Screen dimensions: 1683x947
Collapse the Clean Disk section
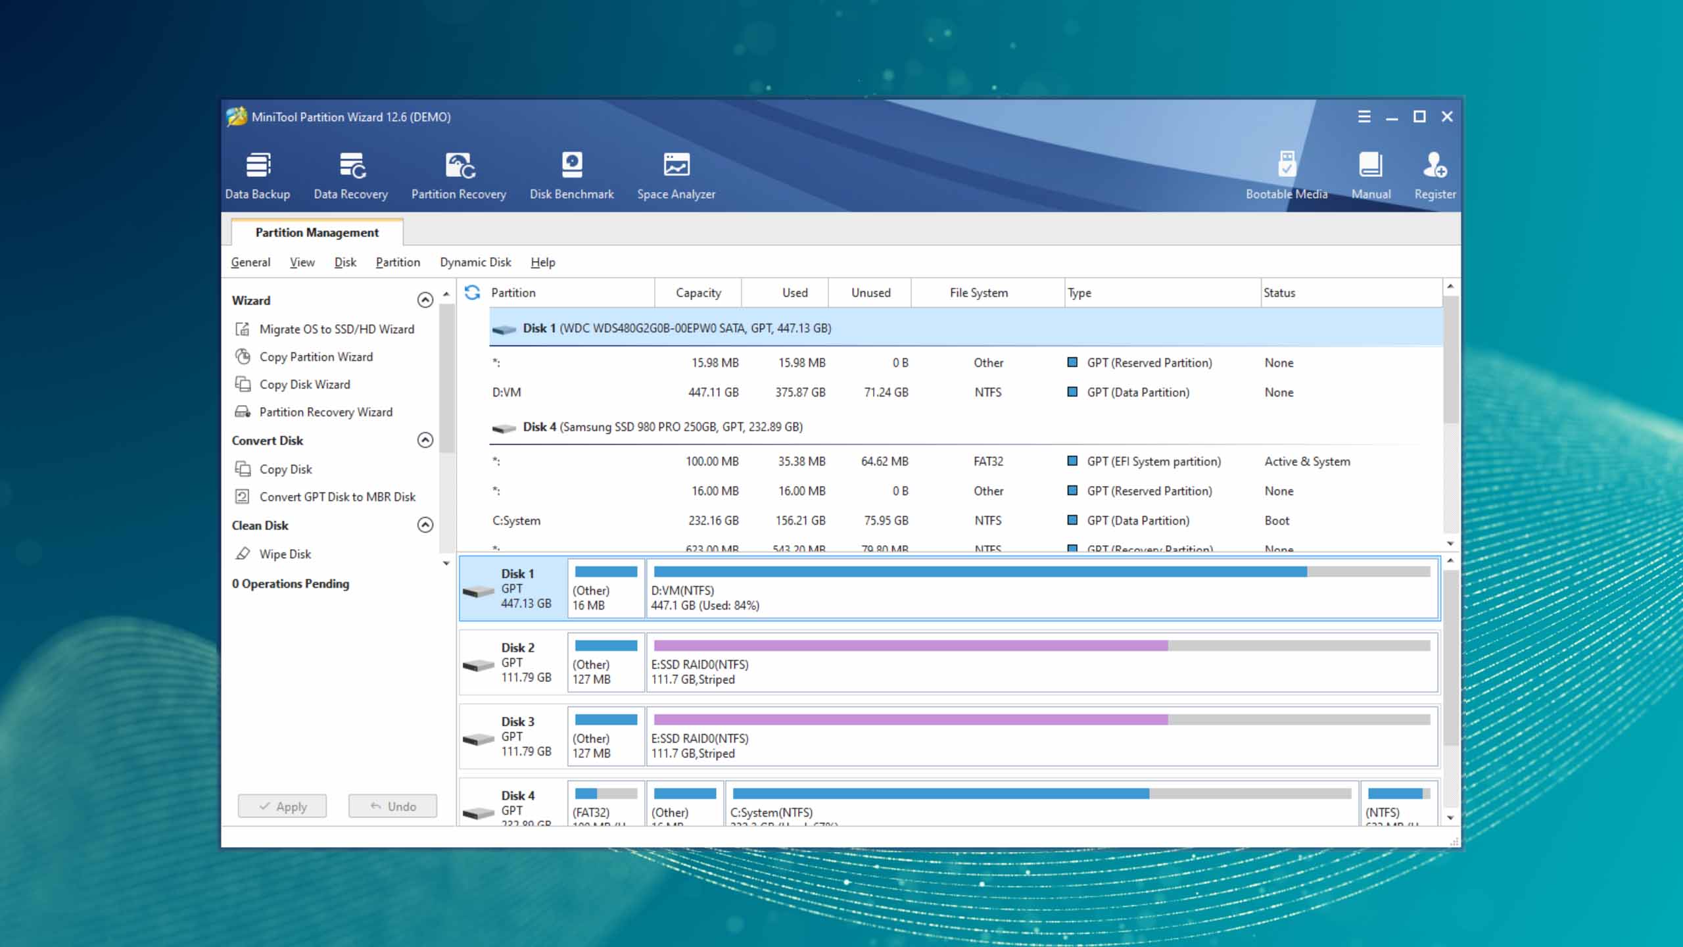[x=425, y=525]
